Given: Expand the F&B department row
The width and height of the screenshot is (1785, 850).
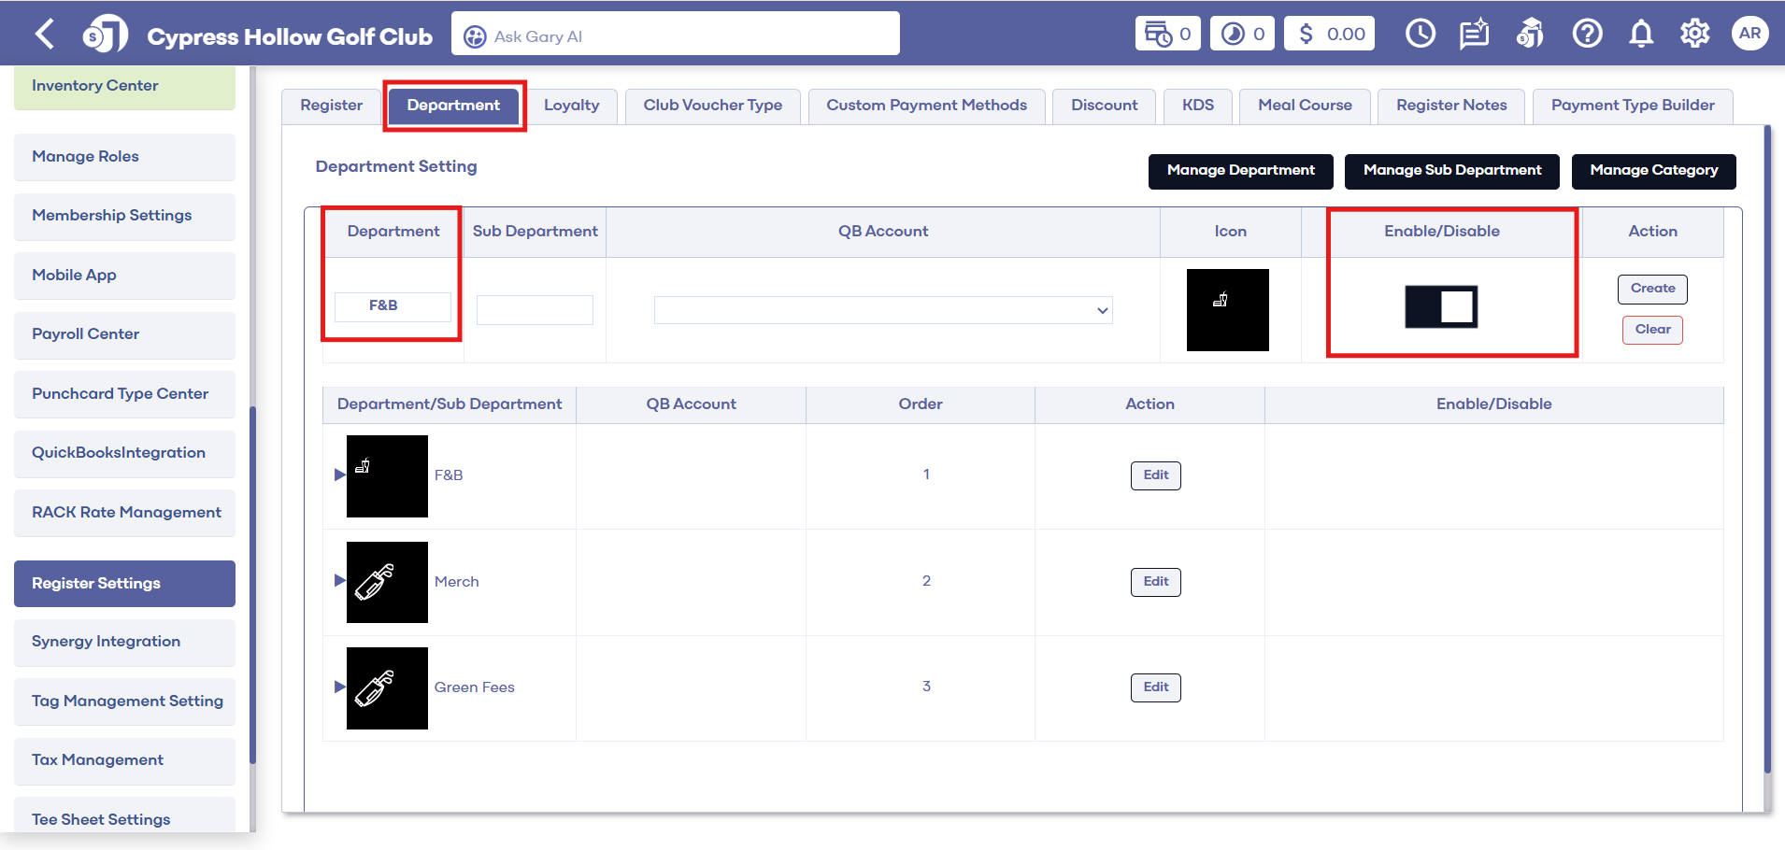Looking at the screenshot, I should (x=340, y=475).
